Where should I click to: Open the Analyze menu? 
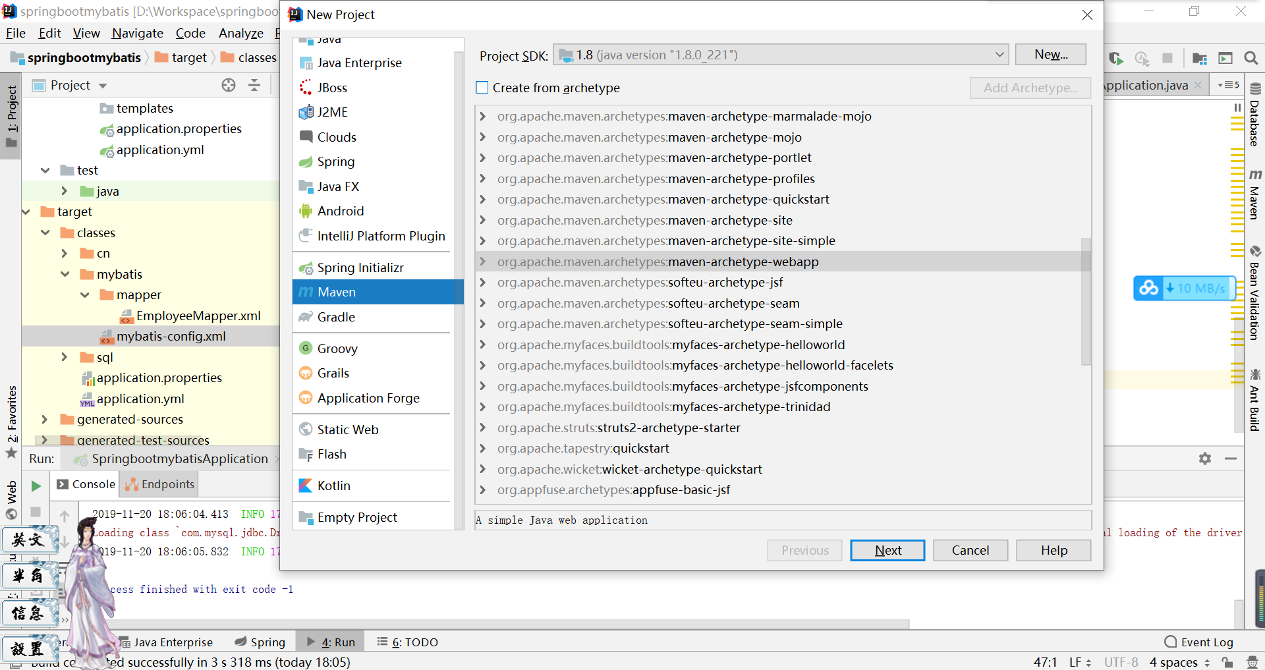pos(241,33)
